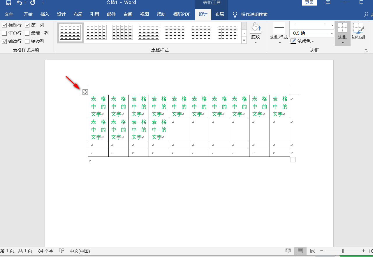Open the ribbon display options icon
The image size is (373, 257).
[x=328, y=2]
